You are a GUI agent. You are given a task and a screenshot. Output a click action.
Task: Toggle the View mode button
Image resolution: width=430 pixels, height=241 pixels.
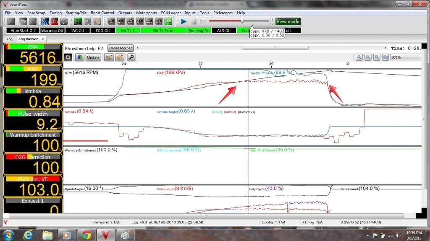tap(288, 21)
